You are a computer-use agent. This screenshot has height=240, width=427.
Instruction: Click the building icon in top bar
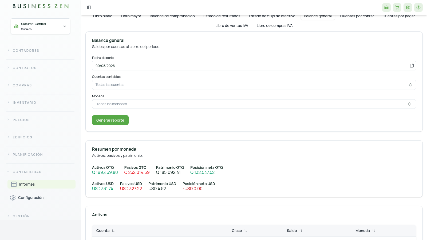(x=386, y=7)
